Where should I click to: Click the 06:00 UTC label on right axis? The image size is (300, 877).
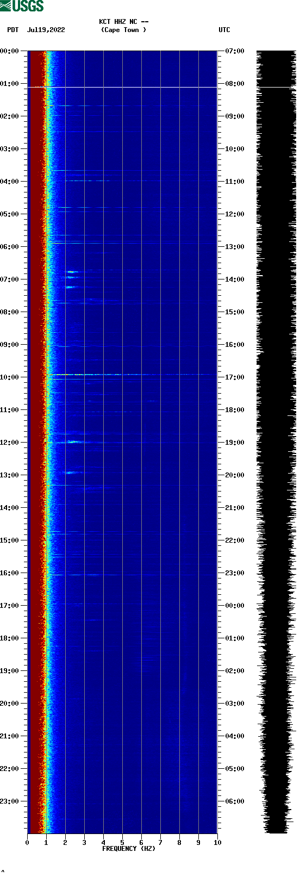[234, 801]
